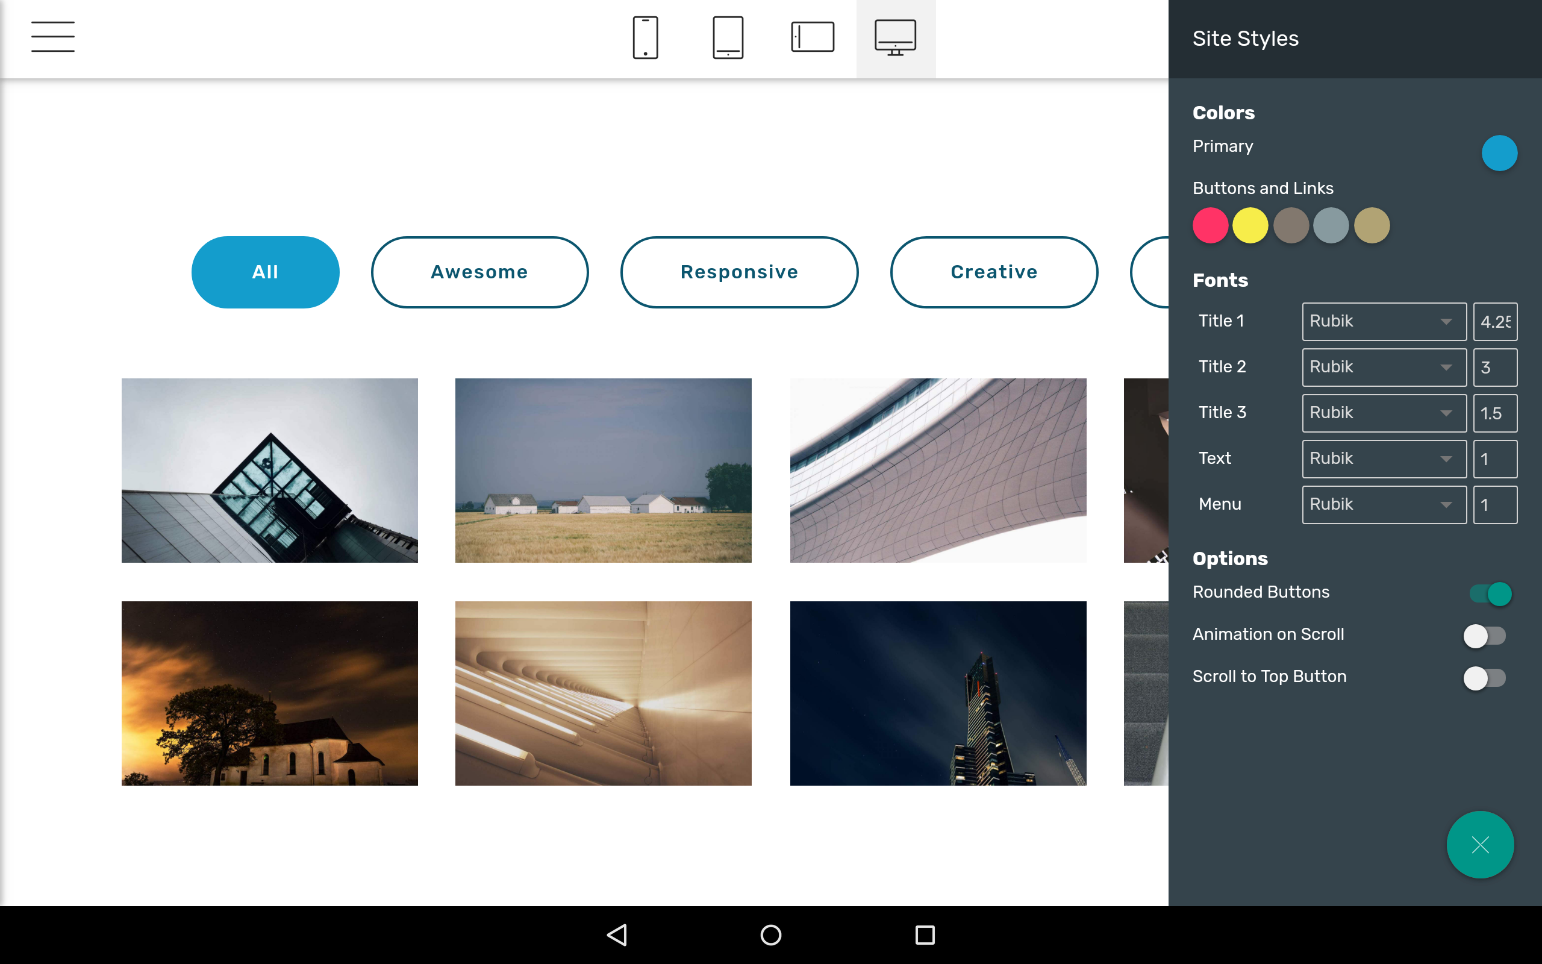Tap the Android home circle icon
Viewport: 1542px width, 964px height.
[771, 934]
